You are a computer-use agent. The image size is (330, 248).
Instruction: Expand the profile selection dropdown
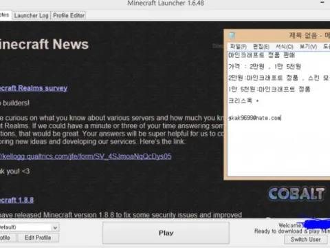pos(55,227)
